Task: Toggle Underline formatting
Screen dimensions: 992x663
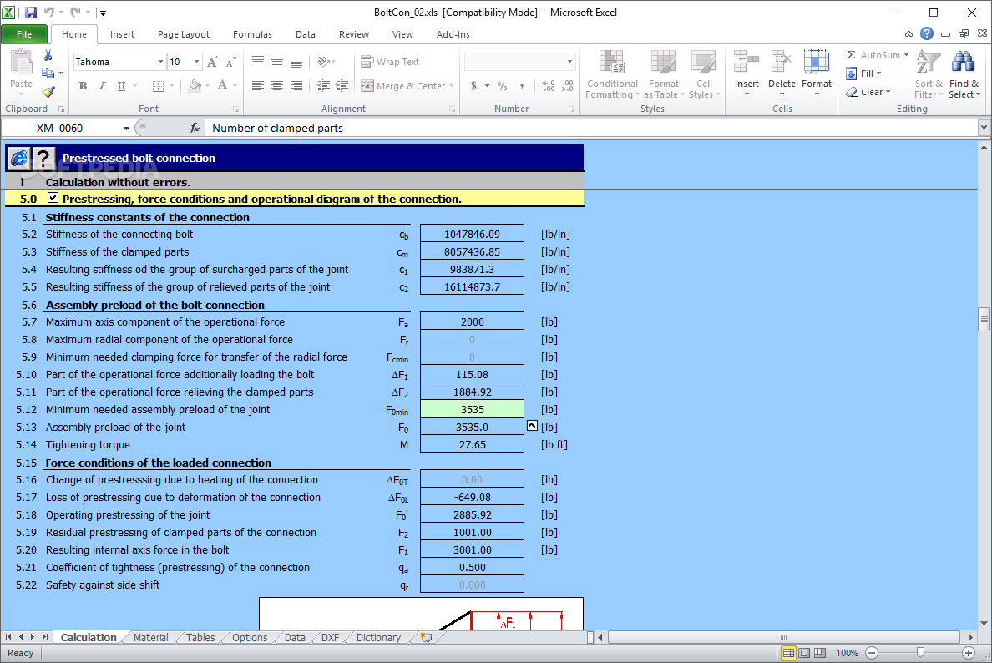Action: click(x=121, y=85)
